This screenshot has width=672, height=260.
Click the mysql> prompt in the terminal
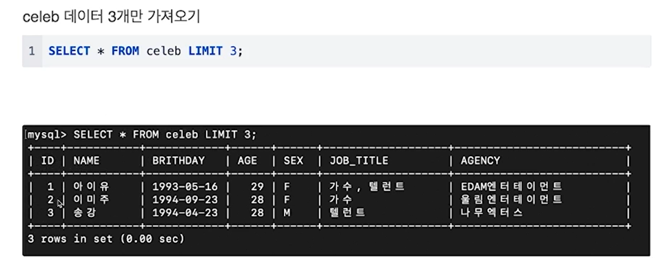coord(47,135)
